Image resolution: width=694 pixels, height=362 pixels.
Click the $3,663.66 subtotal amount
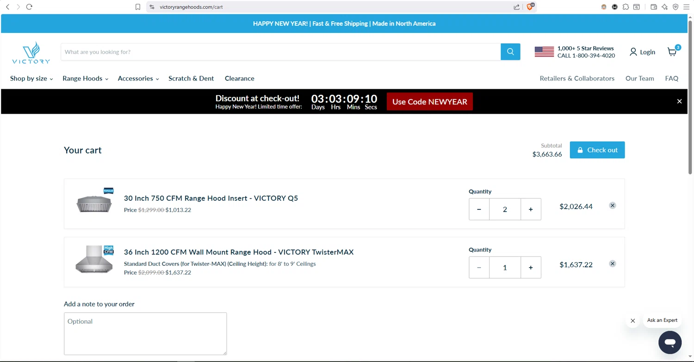(547, 154)
